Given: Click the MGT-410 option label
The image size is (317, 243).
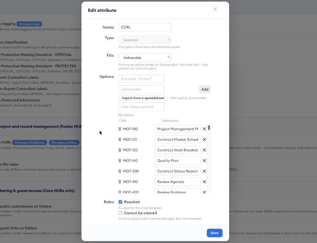Looking at the screenshot, I should [130, 182].
